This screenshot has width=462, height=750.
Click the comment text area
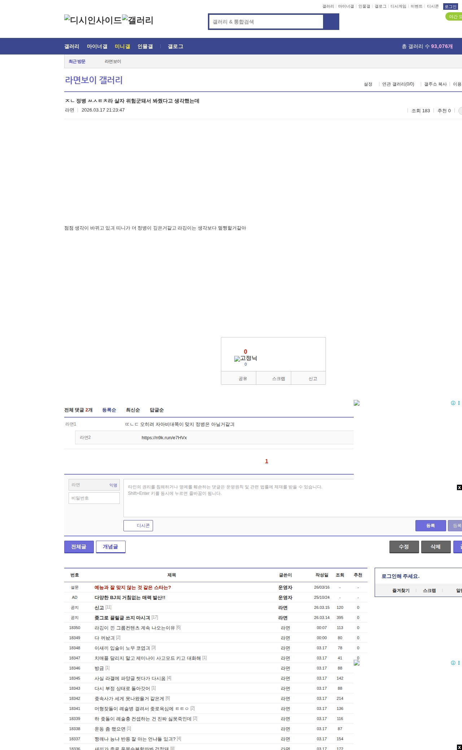coord(293,498)
